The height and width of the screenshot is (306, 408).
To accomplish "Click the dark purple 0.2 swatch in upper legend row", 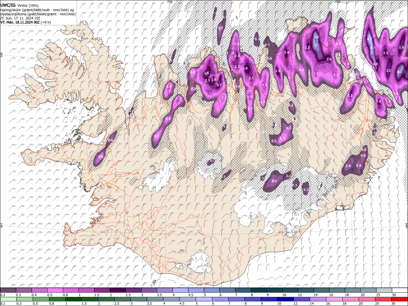I will (x=8, y=290).
